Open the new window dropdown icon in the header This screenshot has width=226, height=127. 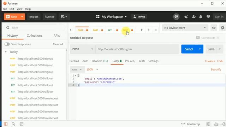(64, 17)
